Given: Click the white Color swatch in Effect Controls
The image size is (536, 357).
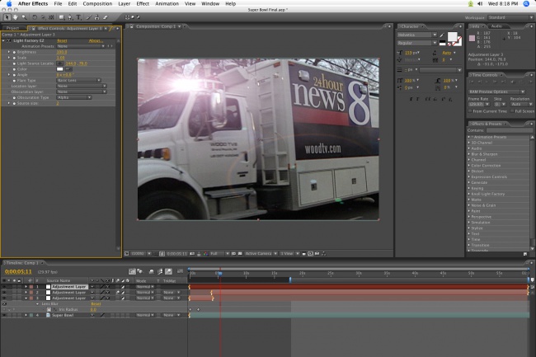Looking at the screenshot, I should 60,69.
